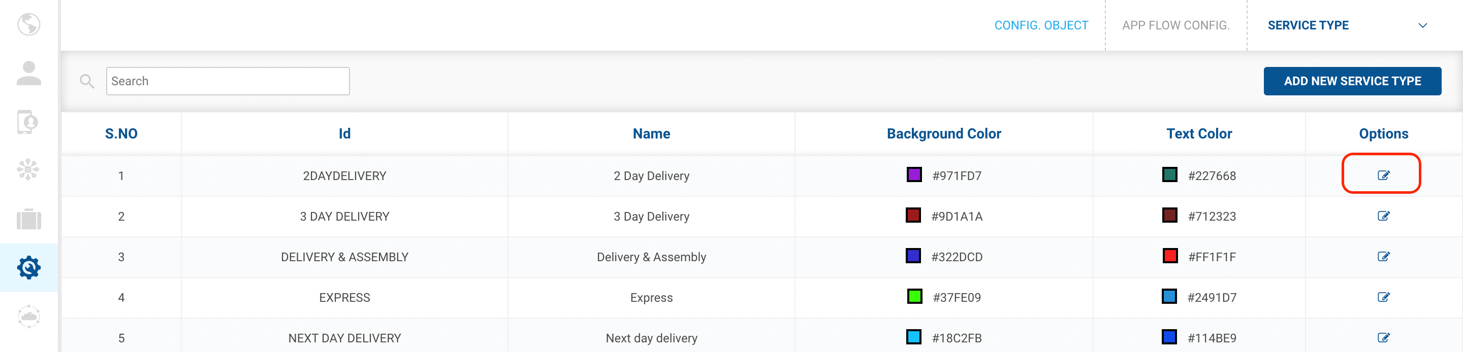Edit the Delivery & Assembly row

(x=1383, y=257)
